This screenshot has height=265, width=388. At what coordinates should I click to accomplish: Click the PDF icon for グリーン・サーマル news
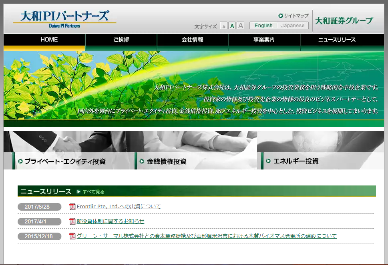(72, 236)
